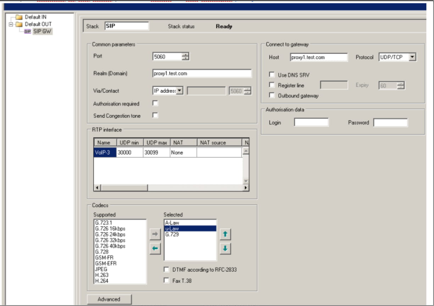Screen dimensions: 434x306
Task: Click the Name column header in RTP table
Action: point(105,143)
